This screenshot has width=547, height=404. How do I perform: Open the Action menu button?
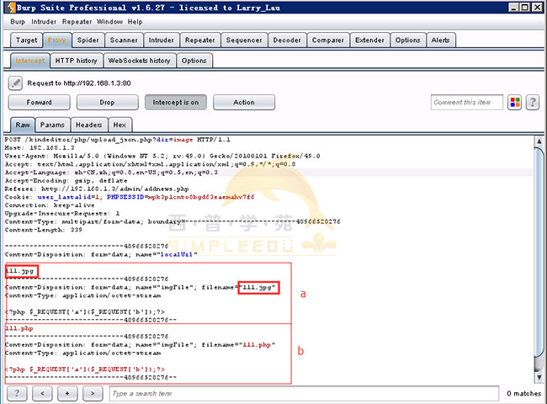click(x=244, y=103)
